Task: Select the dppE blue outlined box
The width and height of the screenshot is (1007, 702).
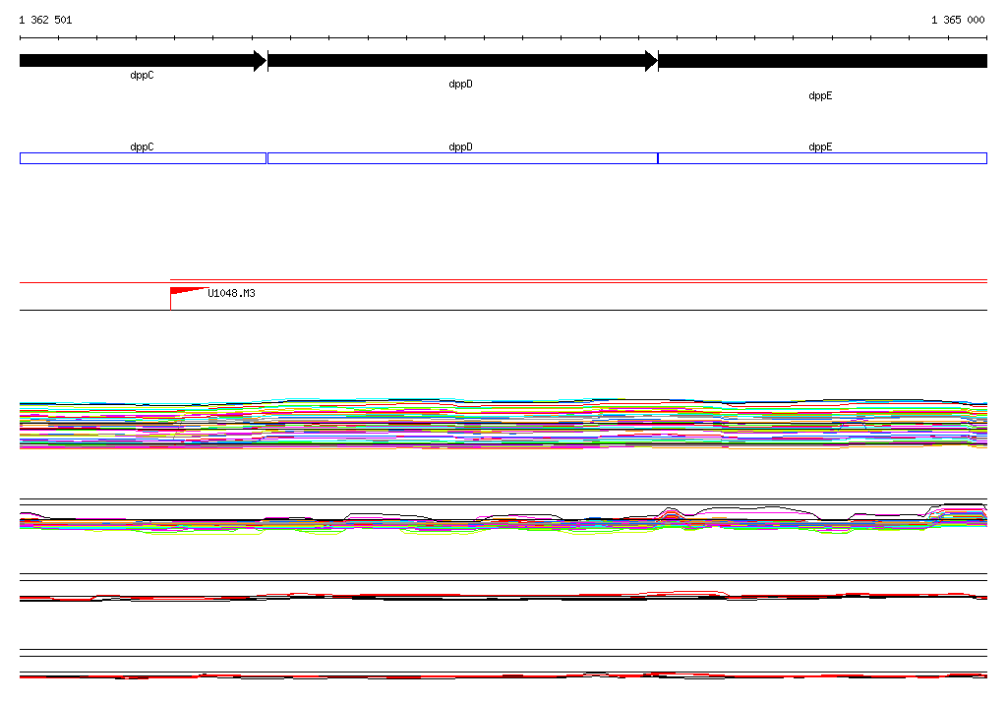Action: pos(823,158)
